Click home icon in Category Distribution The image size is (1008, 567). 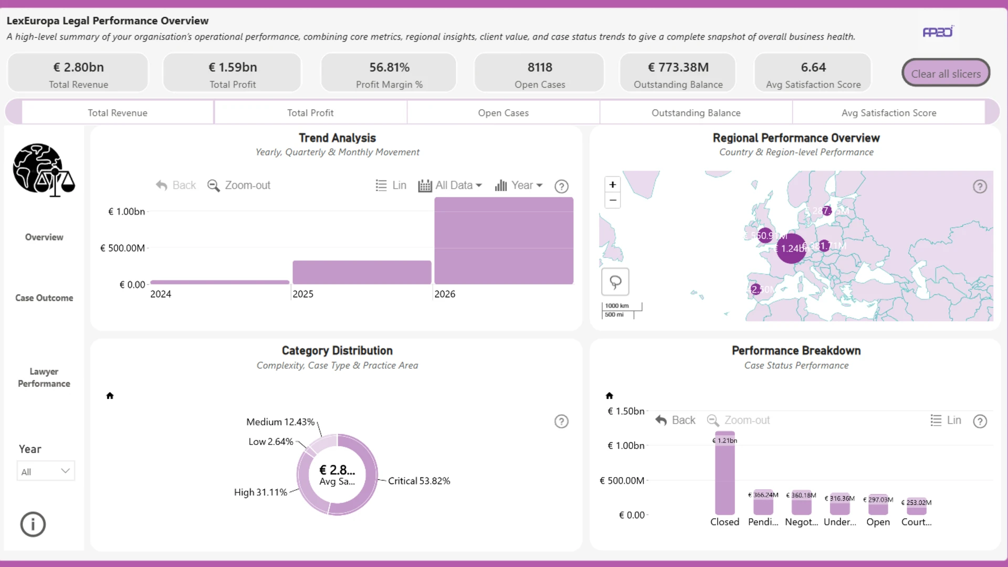click(110, 396)
